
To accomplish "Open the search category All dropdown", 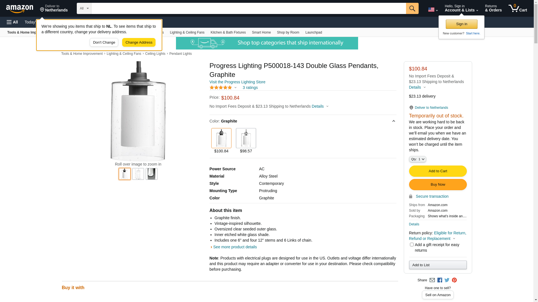I will pyautogui.click(x=84, y=8).
